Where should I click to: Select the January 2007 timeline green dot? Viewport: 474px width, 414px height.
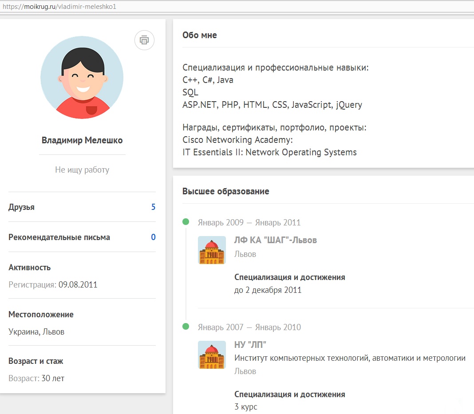[186, 327]
